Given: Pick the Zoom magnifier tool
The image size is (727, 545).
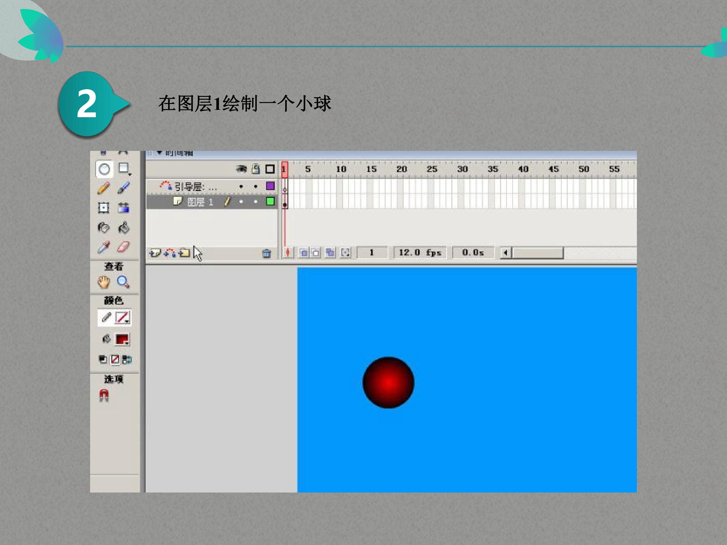Looking at the screenshot, I should [123, 282].
